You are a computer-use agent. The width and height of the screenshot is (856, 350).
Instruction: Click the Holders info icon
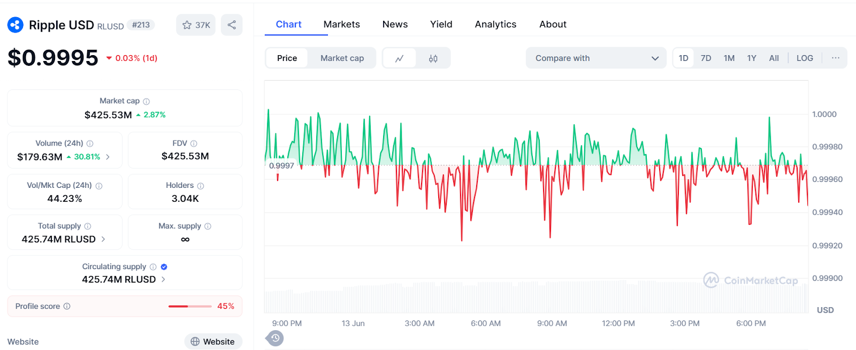(201, 186)
